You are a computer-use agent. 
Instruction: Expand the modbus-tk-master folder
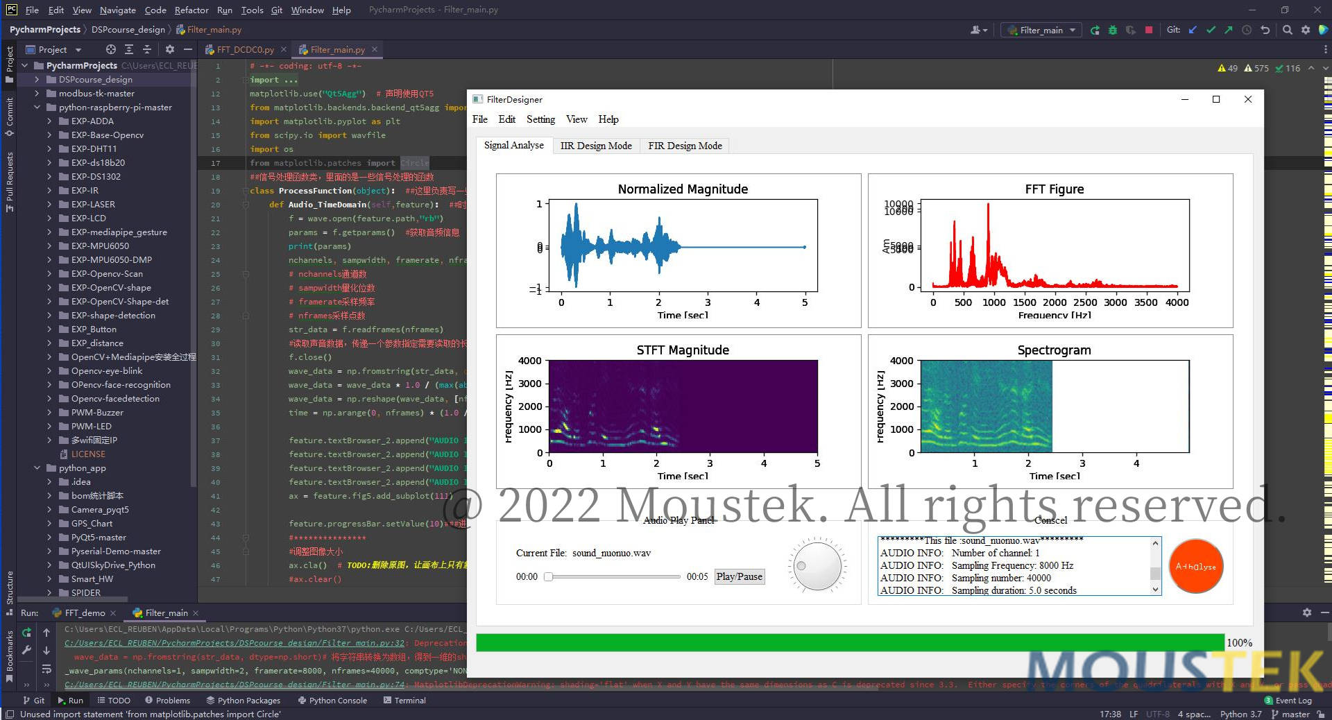click(x=37, y=94)
